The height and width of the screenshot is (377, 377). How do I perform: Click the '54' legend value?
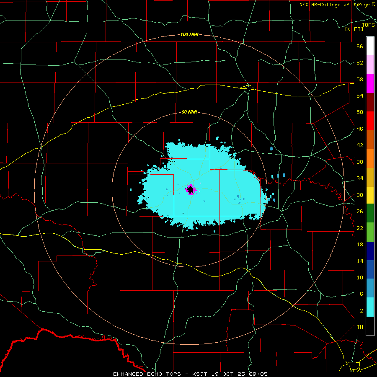(360, 96)
